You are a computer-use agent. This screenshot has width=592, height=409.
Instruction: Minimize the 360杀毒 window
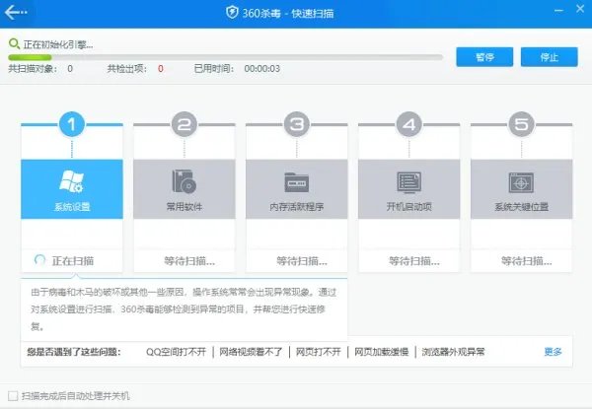(x=558, y=11)
